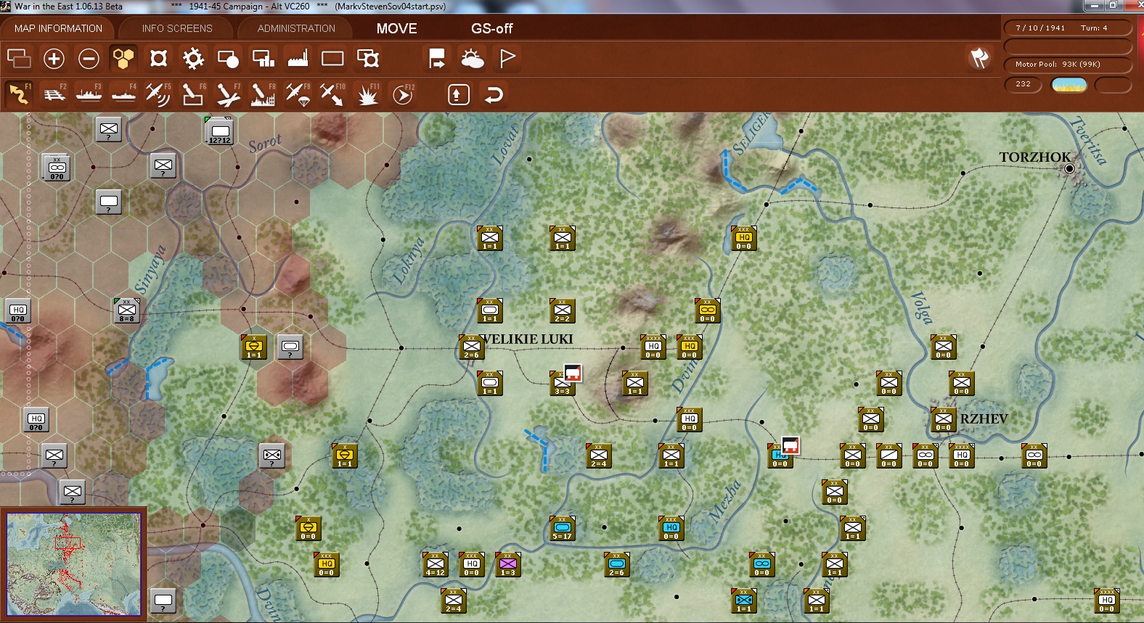Open the ADMINISTRATION tab
1144x623 pixels.
tap(296, 28)
